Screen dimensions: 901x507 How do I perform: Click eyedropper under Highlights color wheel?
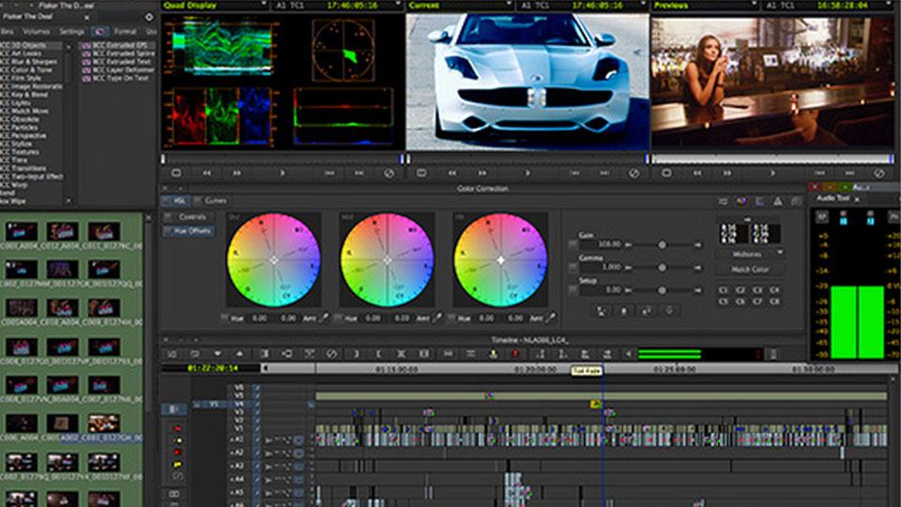(551, 319)
